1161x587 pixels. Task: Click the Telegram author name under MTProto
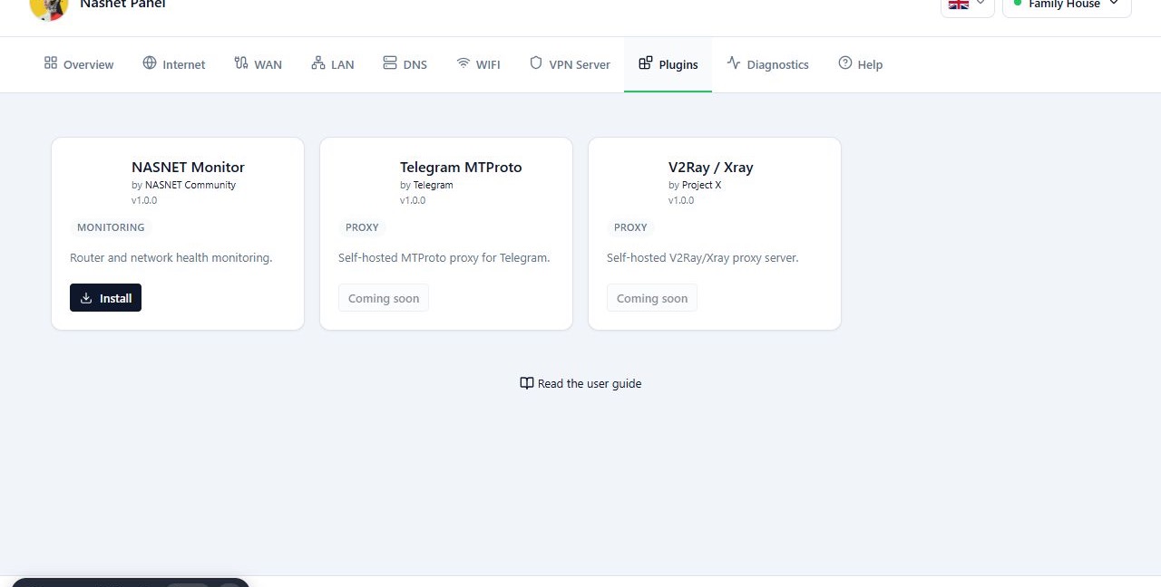[x=434, y=185]
